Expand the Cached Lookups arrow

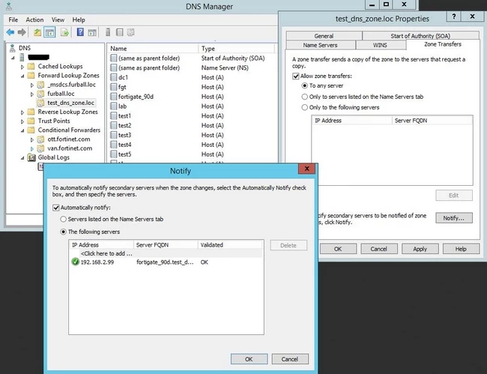click(22, 67)
